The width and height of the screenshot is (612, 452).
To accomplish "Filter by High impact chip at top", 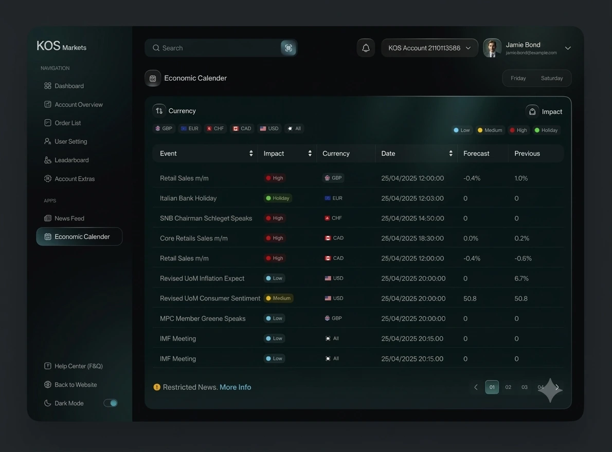I will 518,130.
